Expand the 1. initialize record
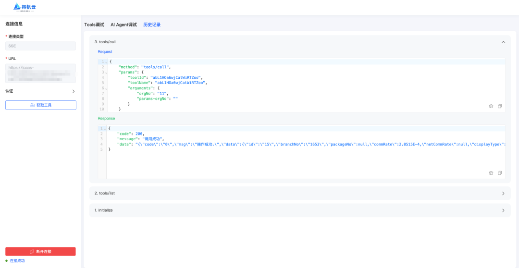Viewport: 519px width, 268px height. [x=300, y=210]
